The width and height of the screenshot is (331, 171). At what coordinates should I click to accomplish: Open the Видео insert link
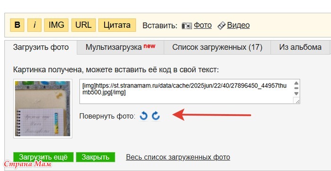(x=238, y=26)
